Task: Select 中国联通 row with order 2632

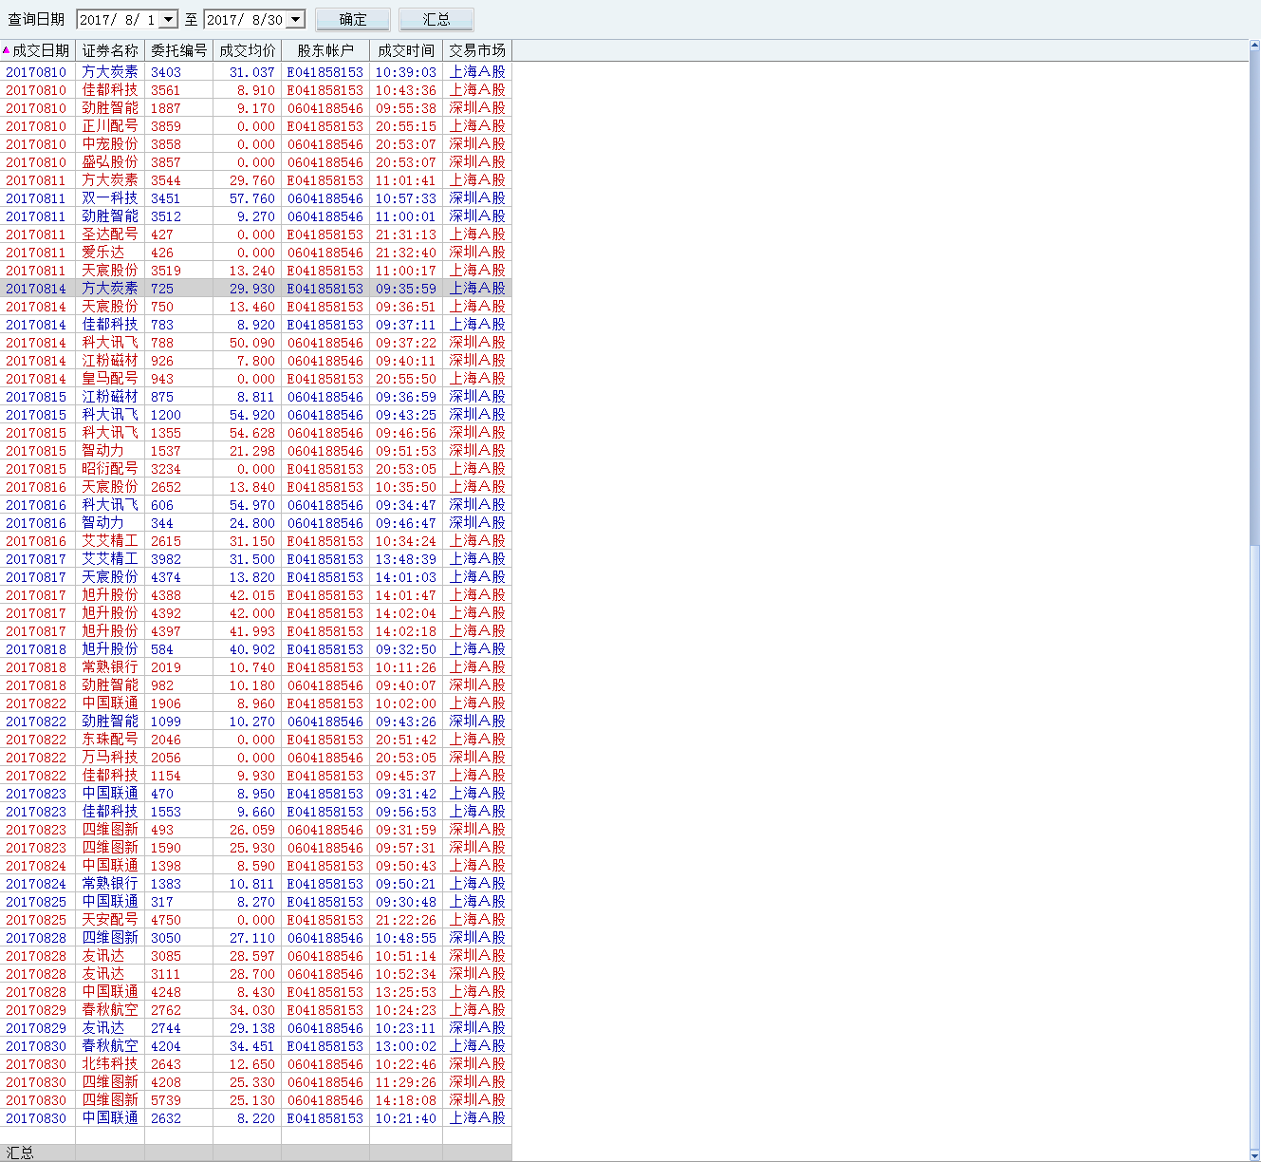Action: click(256, 1118)
